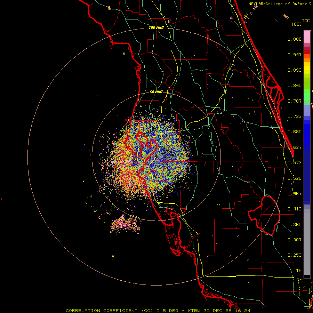Select the 0.307 scale value
This screenshot has height=313, width=313.
pyautogui.click(x=295, y=240)
